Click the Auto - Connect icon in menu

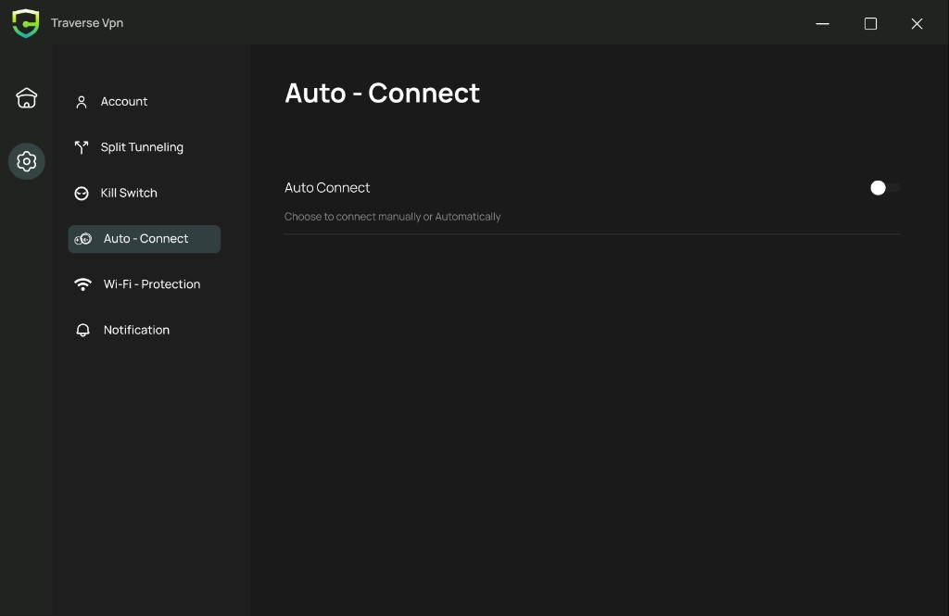82,239
